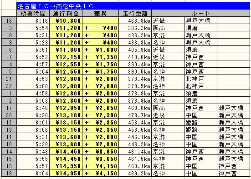Select the time cell 6:01
The image size is (251, 179).
click(x=33, y=122)
